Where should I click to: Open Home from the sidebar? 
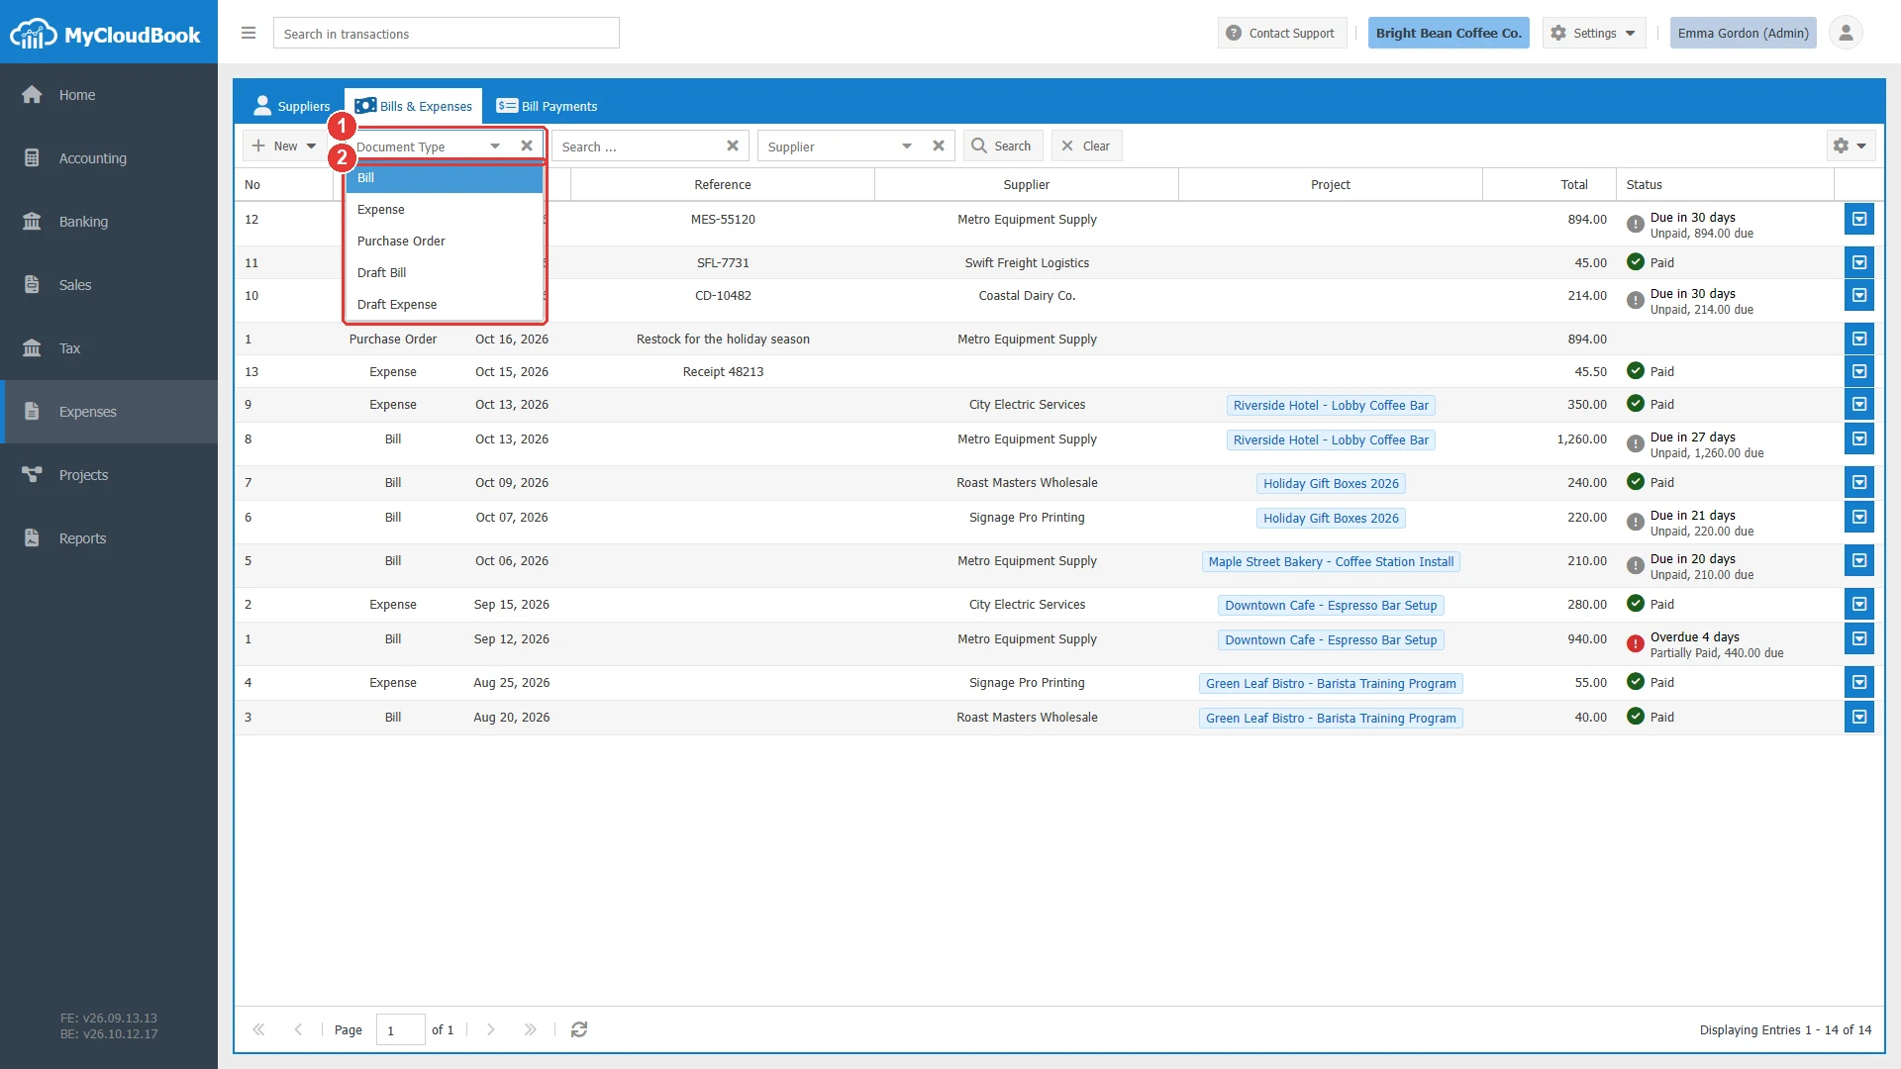tap(109, 95)
